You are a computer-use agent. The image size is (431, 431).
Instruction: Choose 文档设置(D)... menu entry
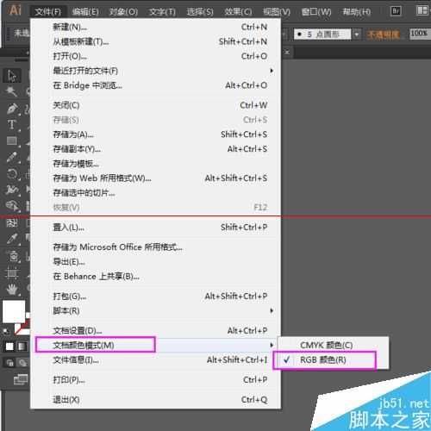155,330
